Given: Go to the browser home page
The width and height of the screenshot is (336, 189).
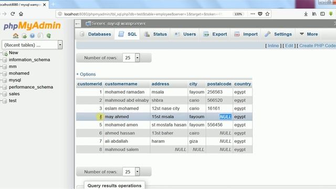Looking at the screenshot, I should click(21, 14).
